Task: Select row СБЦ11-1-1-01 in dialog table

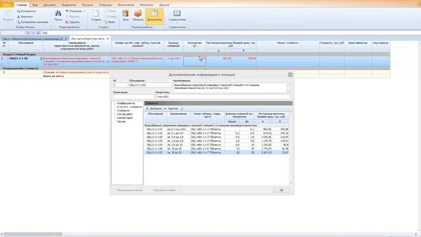Action: pos(216,129)
